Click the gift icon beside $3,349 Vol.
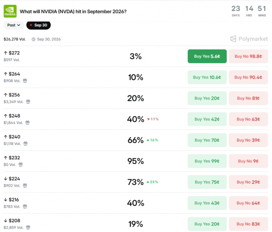 tap(28, 102)
